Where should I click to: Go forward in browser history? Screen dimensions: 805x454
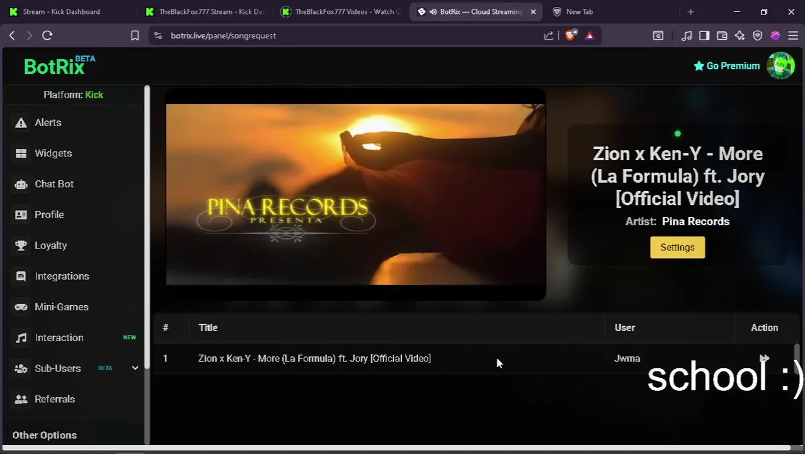(29, 35)
